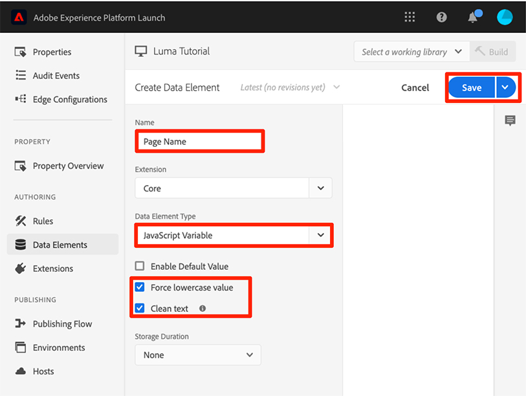
Task: Click into the Name input field
Action: click(x=200, y=141)
